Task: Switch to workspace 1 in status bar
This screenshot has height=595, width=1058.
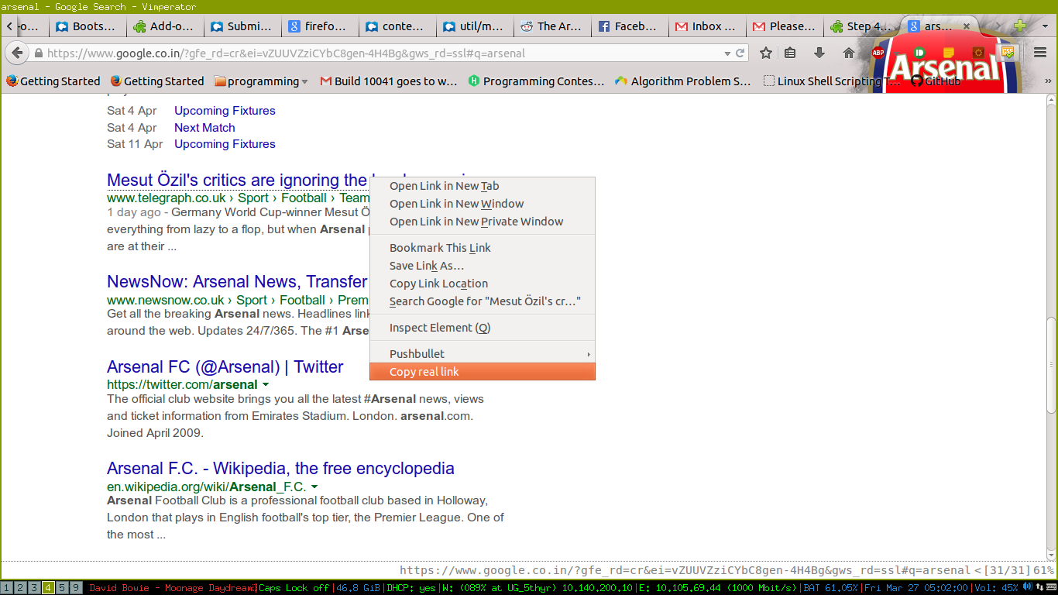Action: pyautogui.click(x=6, y=588)
